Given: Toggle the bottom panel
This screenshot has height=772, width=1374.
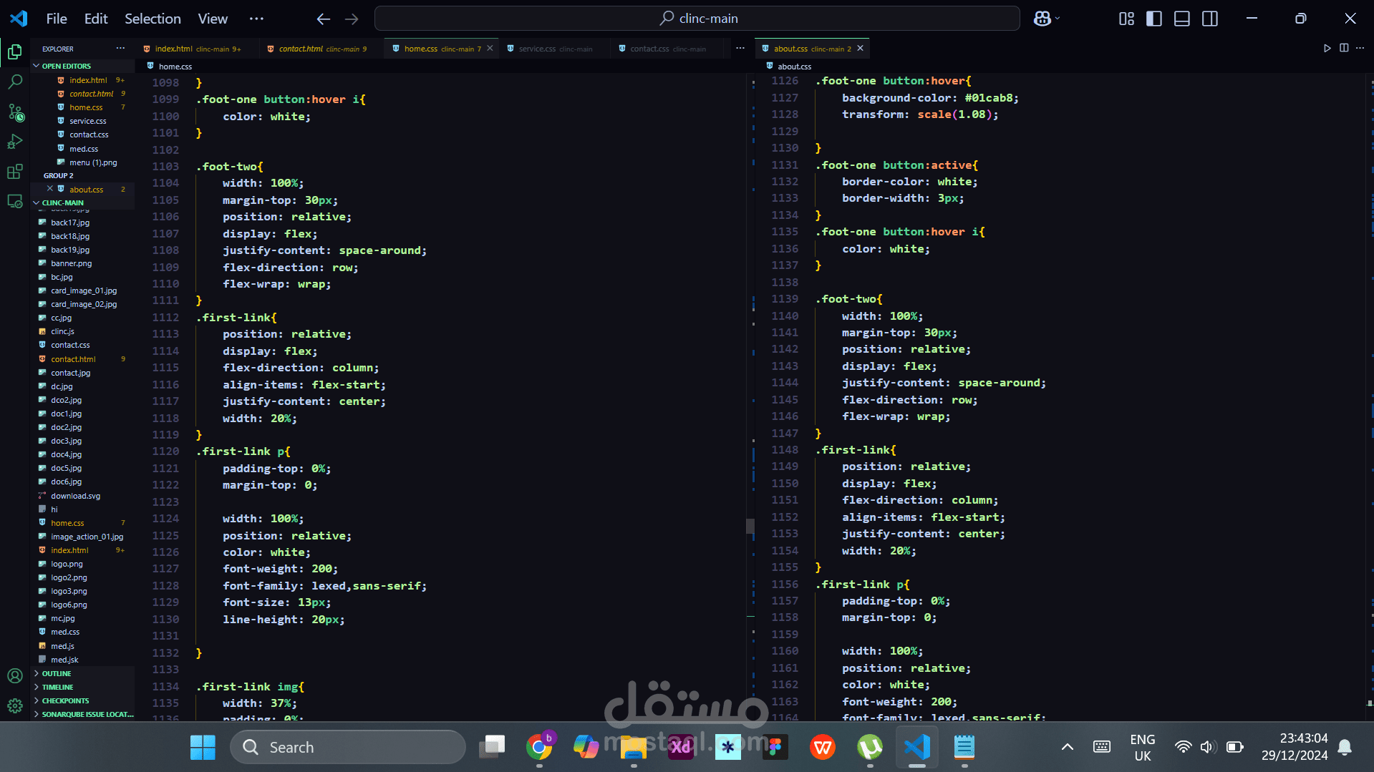Looking at the screenshot, I should [x=1182, y=19].
